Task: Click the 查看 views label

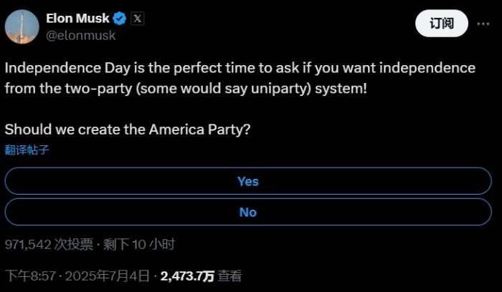Action: [230, 276]
